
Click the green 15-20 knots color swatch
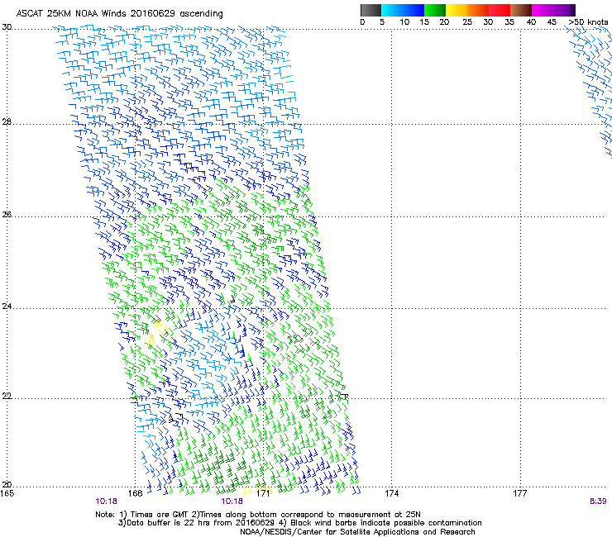pyautogui.click(x=435, y=10)
